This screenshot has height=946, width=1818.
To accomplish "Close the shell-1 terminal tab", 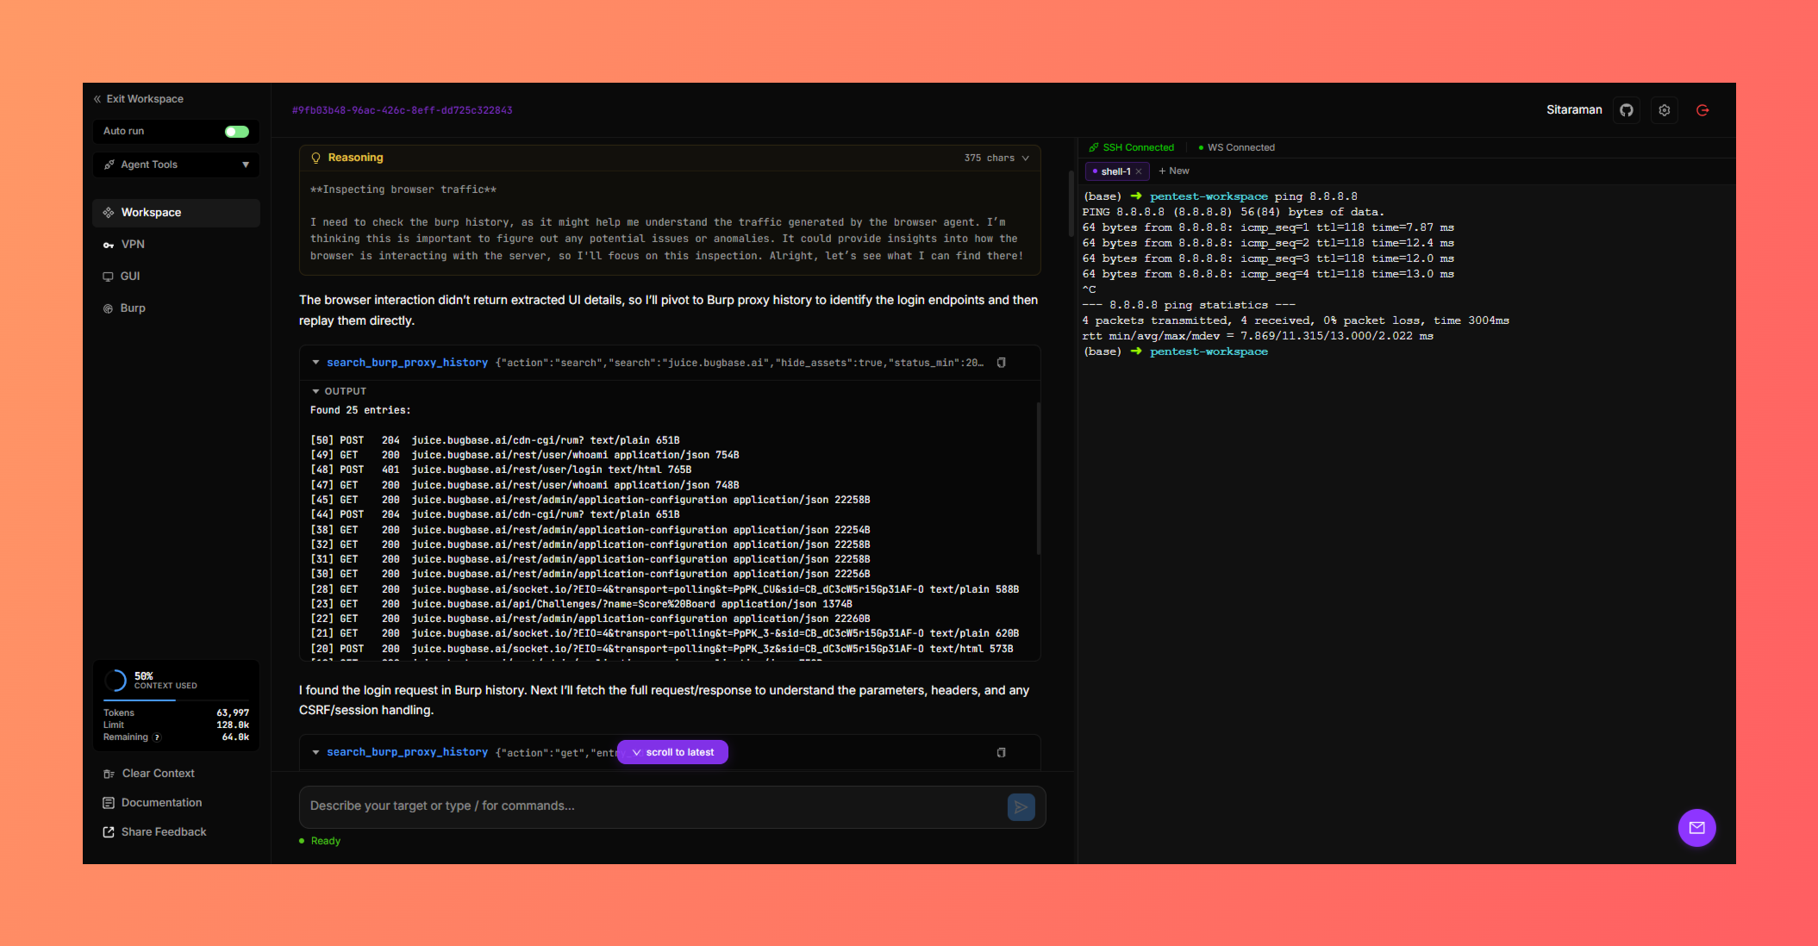I will point(1140,171).
